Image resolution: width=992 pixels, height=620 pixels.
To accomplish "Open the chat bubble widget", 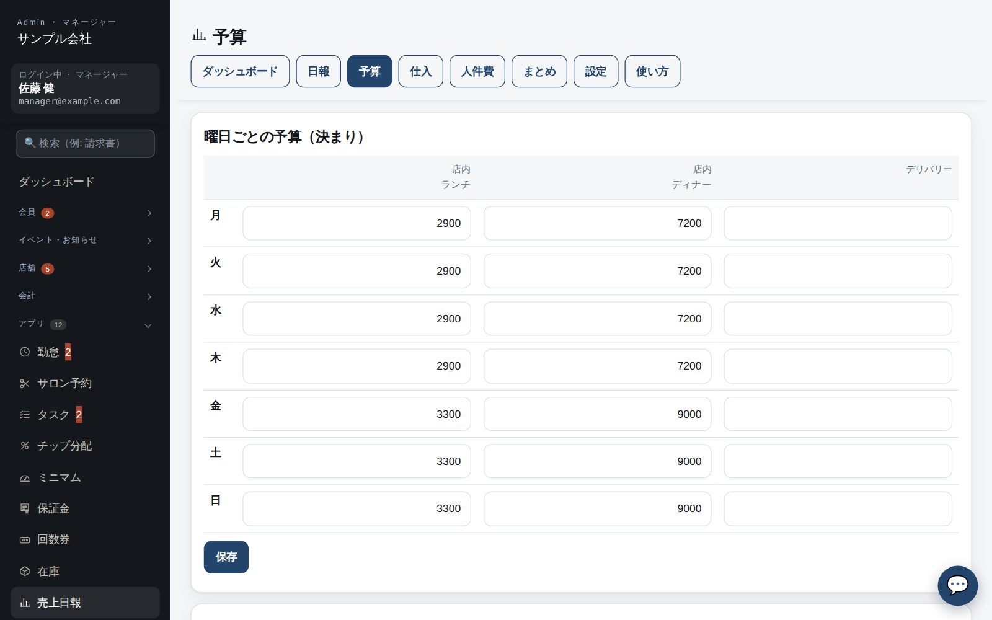I will (957, 585).
